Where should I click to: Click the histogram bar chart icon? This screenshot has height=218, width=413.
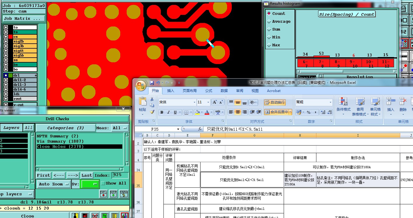click(125, 216)
